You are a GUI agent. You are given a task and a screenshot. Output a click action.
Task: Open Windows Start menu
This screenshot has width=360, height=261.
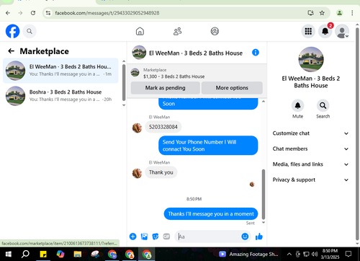tap(9, 254)
